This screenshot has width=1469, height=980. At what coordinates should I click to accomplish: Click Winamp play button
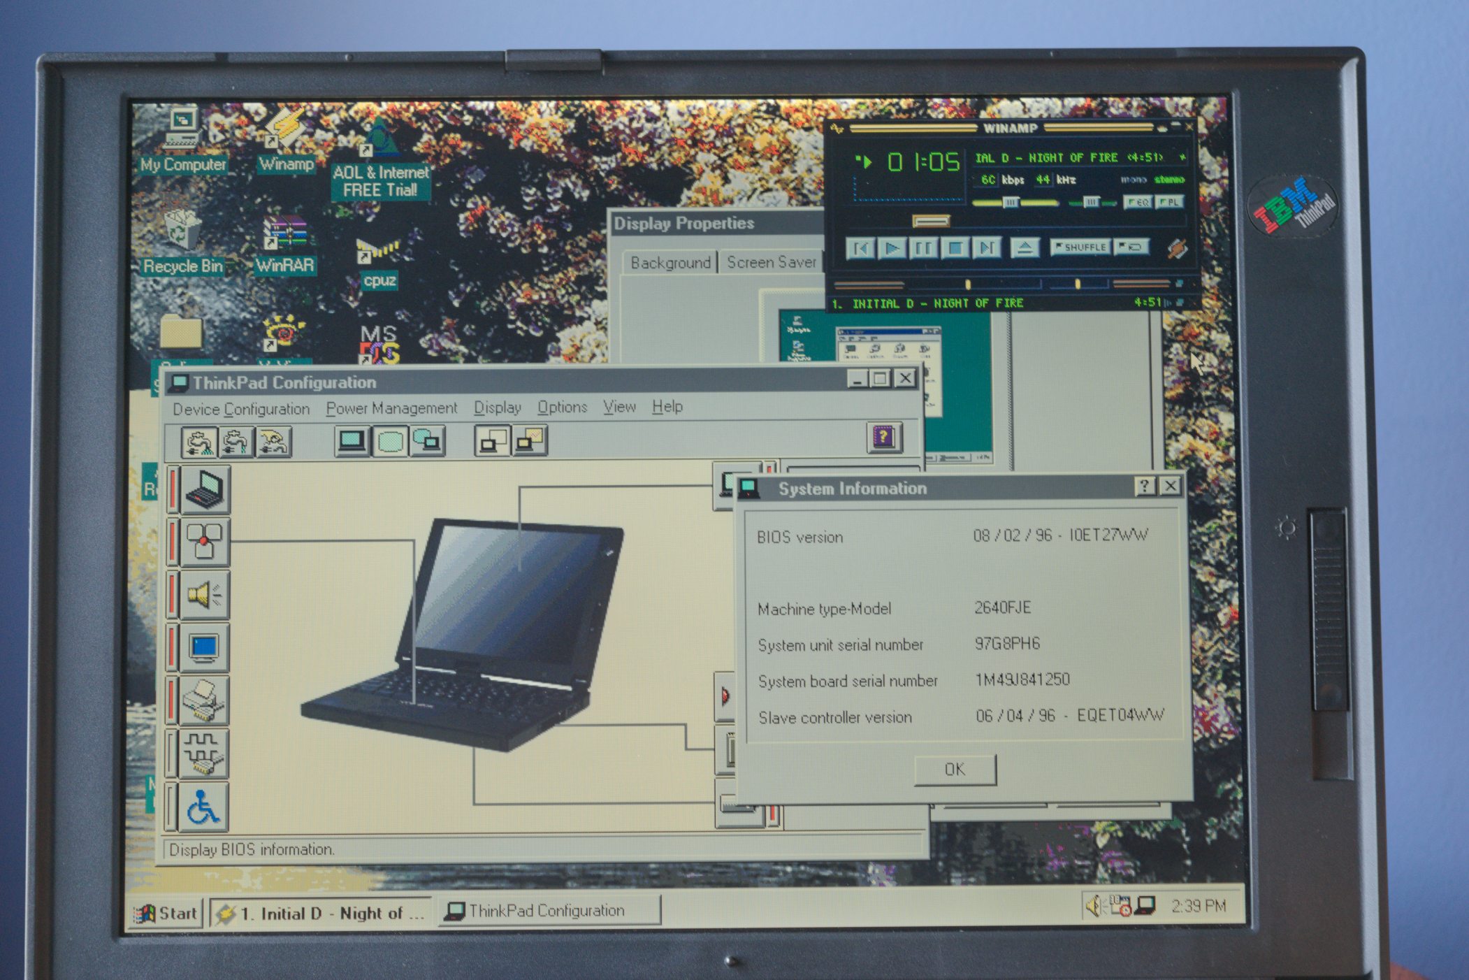(x=892, y=248)
